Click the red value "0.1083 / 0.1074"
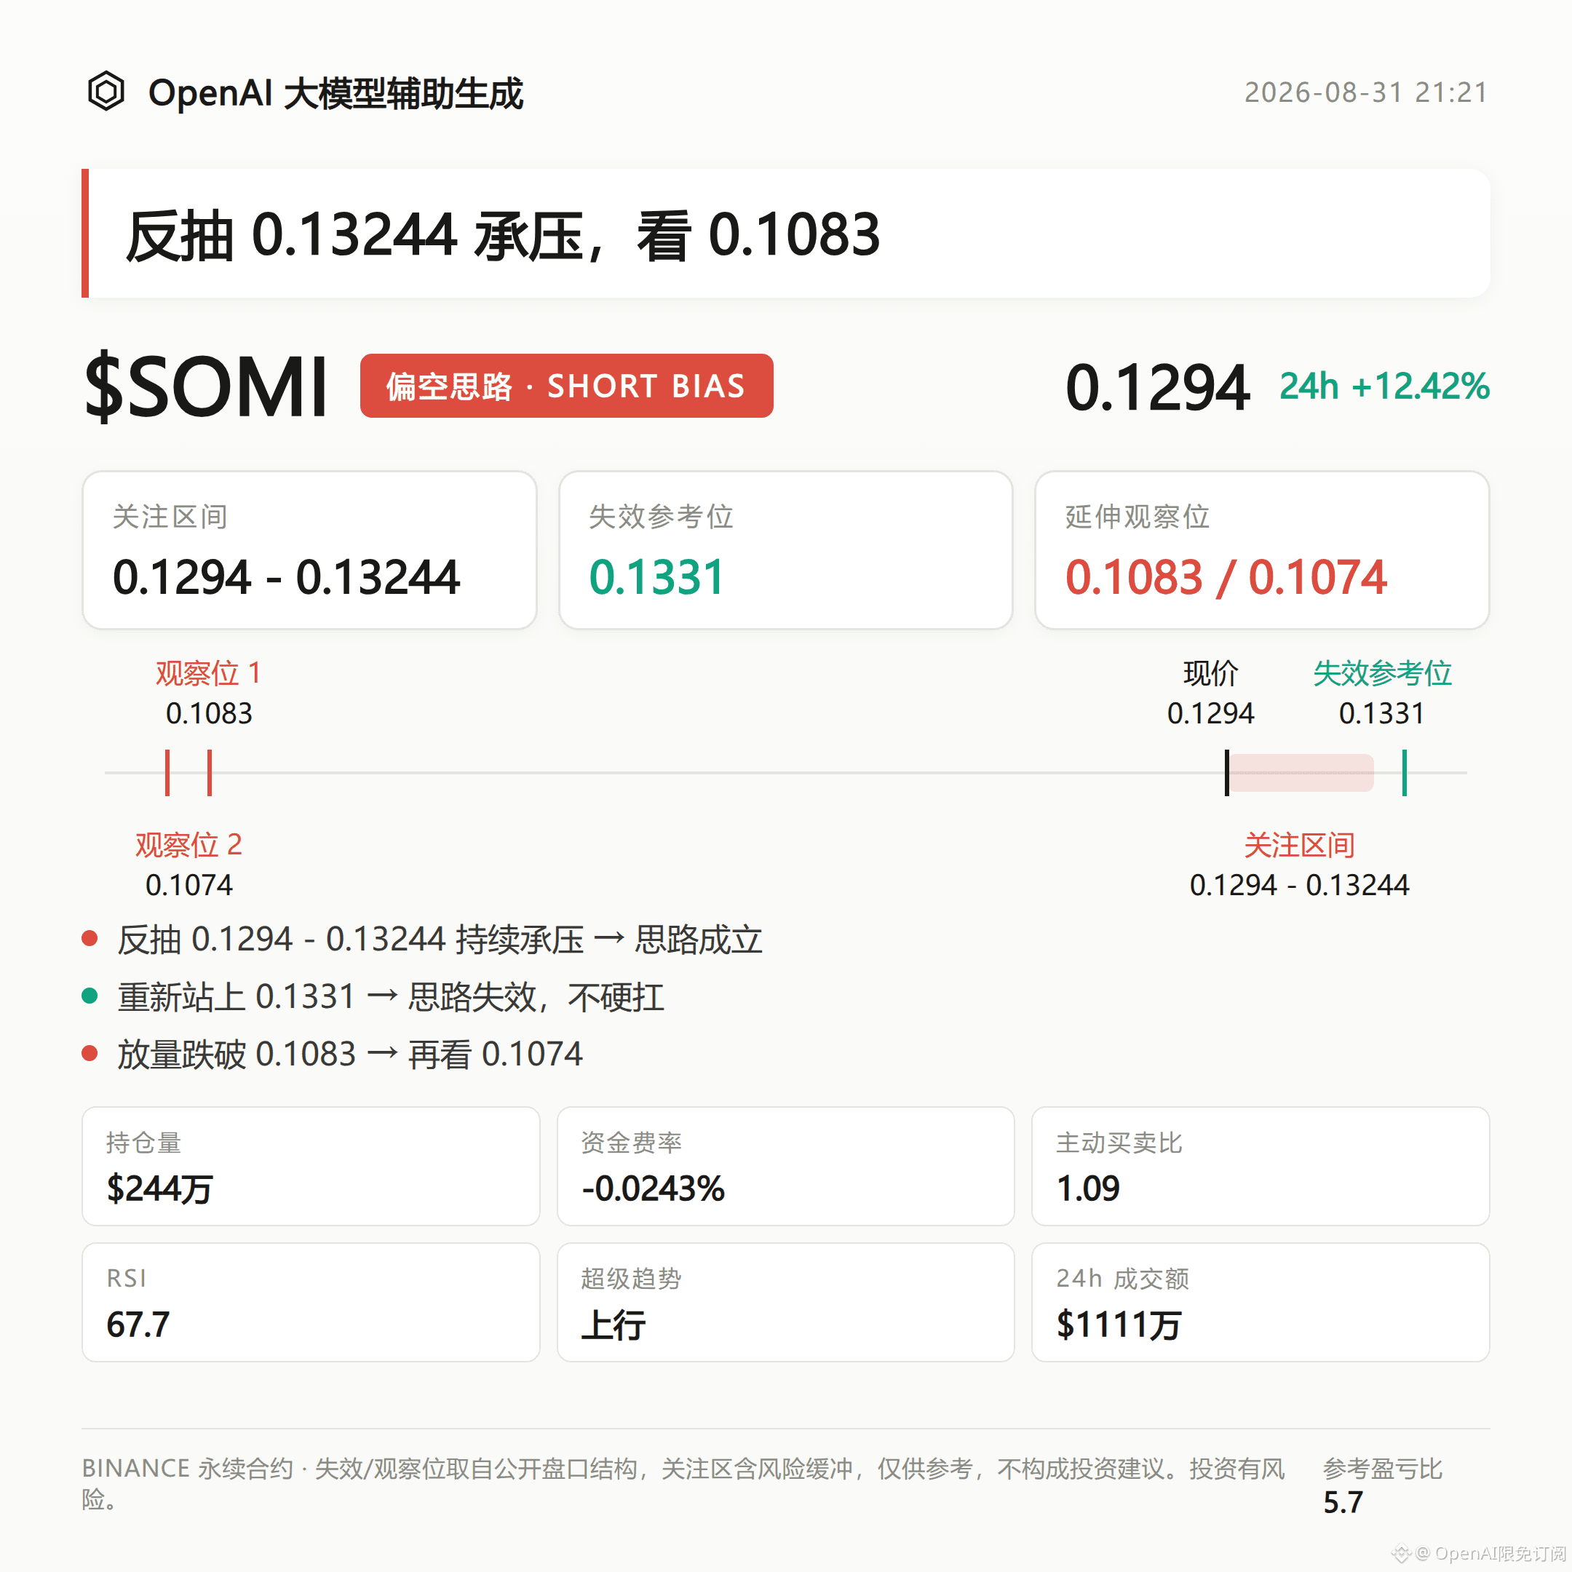This screenshot has width=1572, height=1572. pyautogui.click(x=1226, y=578)
